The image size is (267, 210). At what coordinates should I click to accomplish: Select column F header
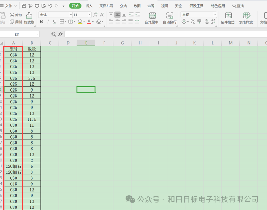tap(104, 43)
